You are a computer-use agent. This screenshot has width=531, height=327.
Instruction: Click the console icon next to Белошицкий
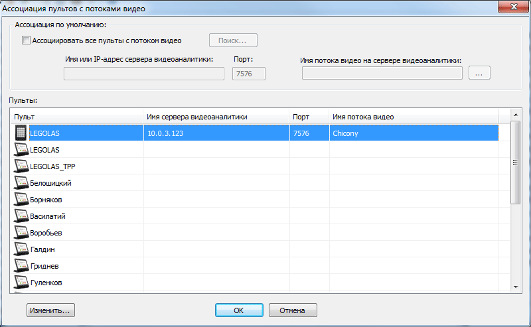click(21, 183)
